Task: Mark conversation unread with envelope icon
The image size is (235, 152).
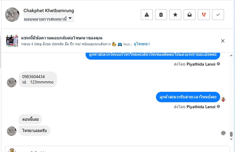Action: click(x=190, y=15)
